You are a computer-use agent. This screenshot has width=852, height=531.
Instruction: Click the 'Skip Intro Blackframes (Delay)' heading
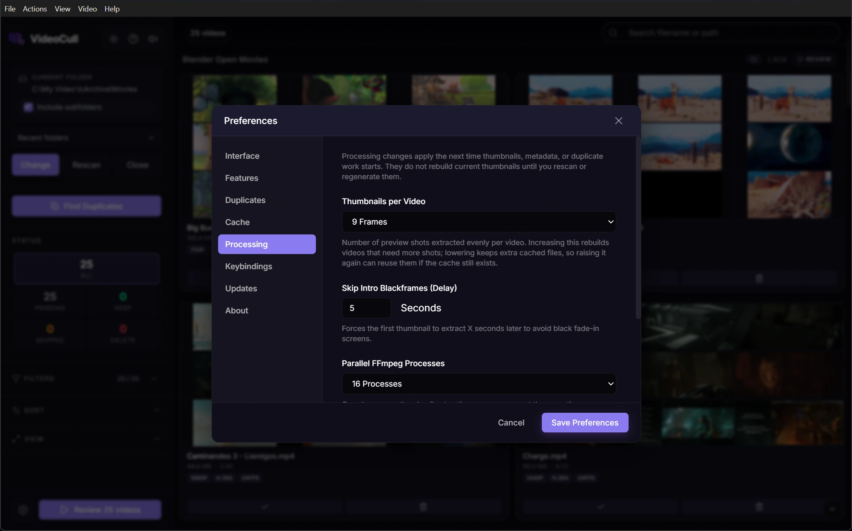399,288
